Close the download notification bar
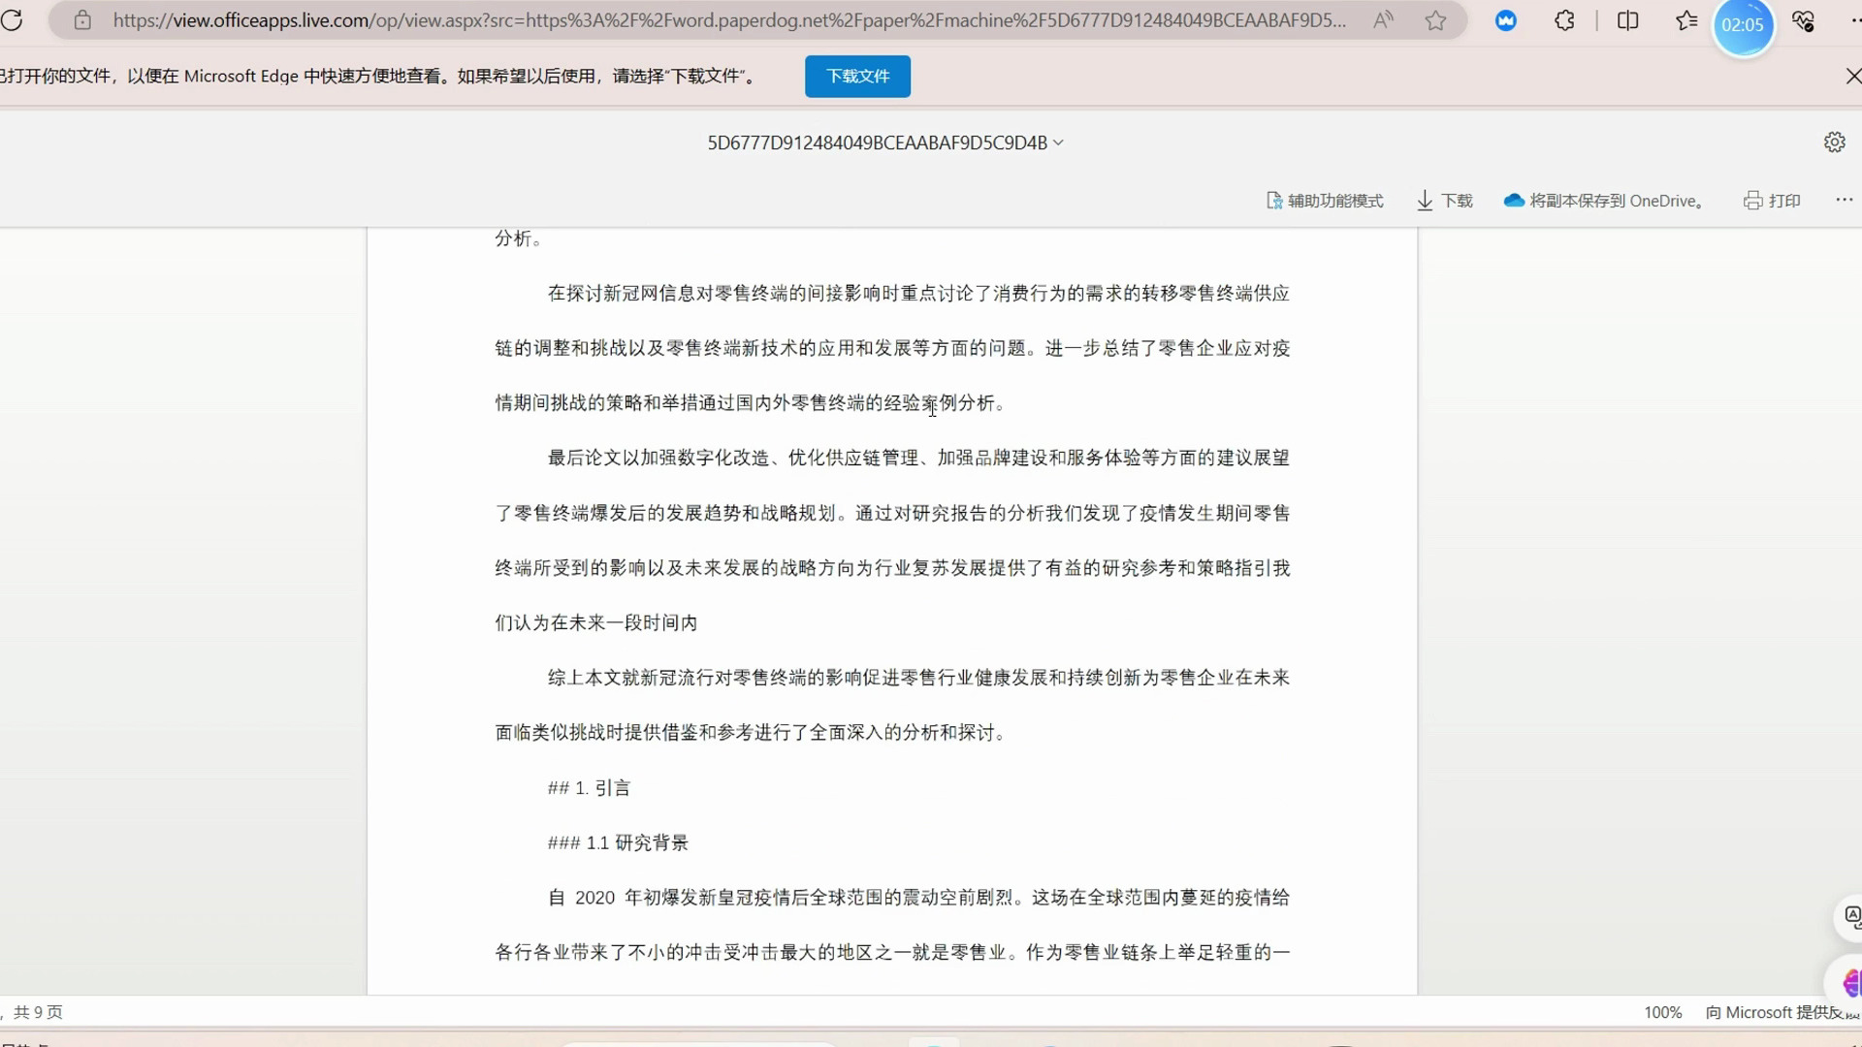Viewport: 1862px width, 1047px height. [x=1852, y=76]
